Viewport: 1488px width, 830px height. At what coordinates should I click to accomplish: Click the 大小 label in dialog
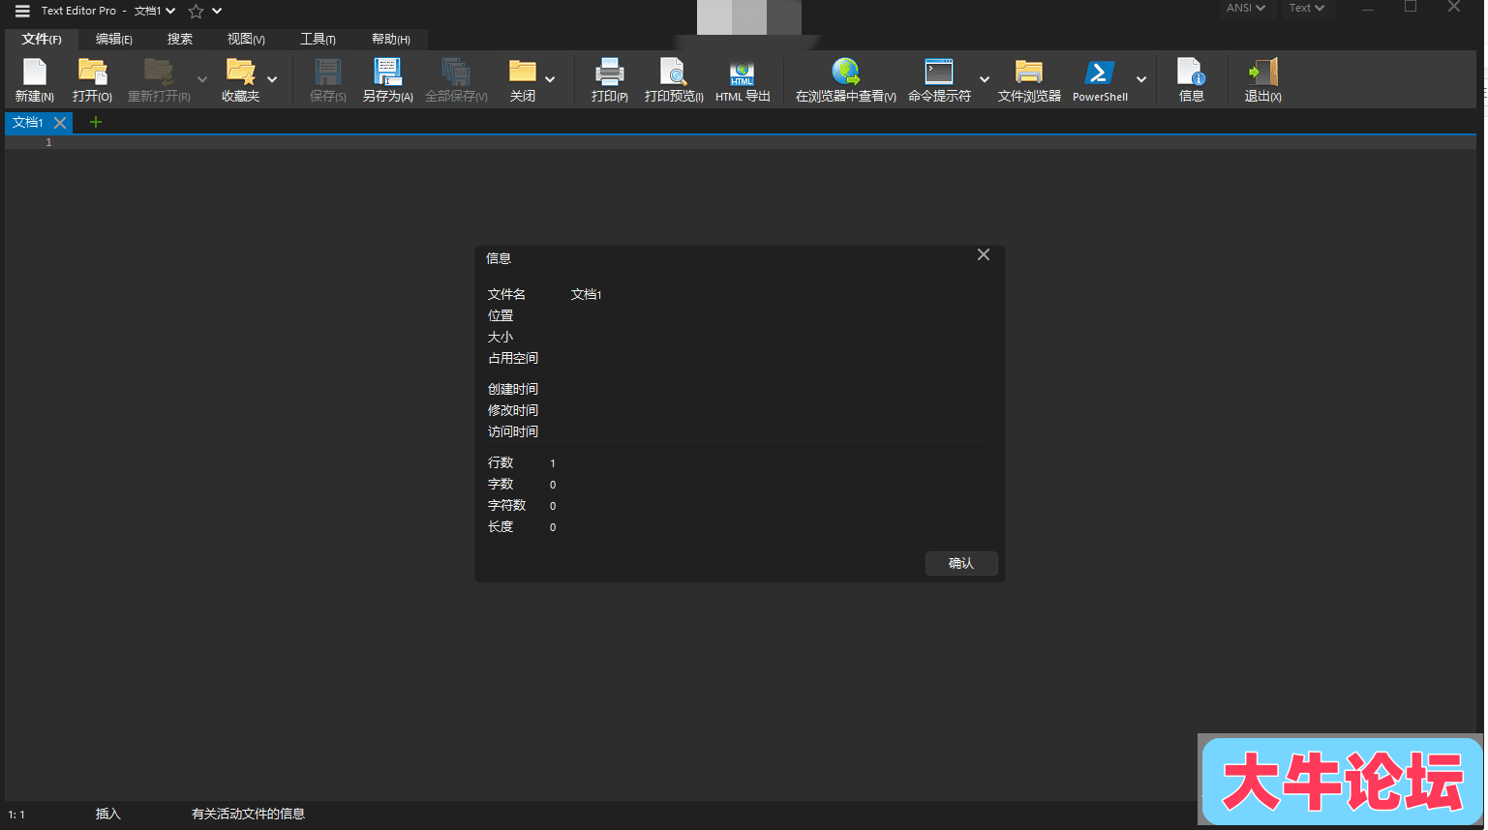(501, 337)
